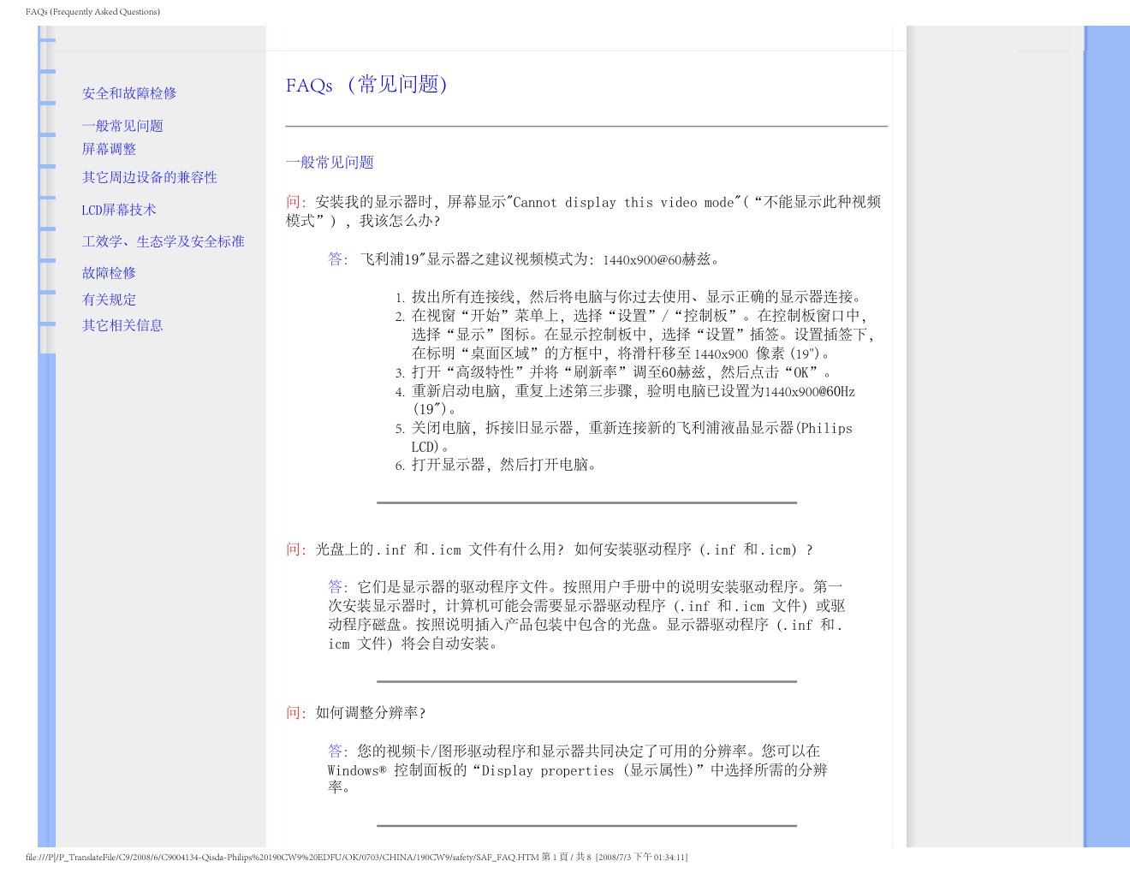The image size is (1130, 873).
Task: Select 其它相关信息 in the sidebar
Action: 122,325
